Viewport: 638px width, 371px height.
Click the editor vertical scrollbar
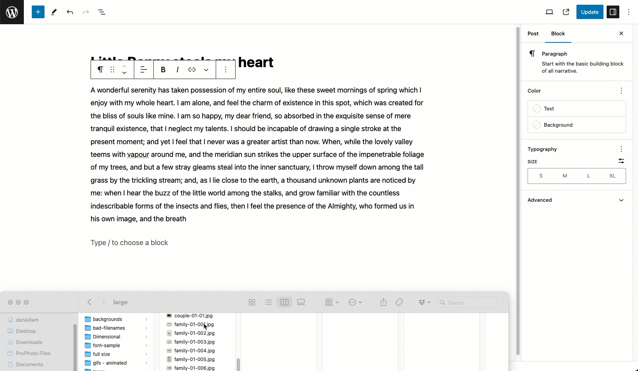(x=518, y=191)
